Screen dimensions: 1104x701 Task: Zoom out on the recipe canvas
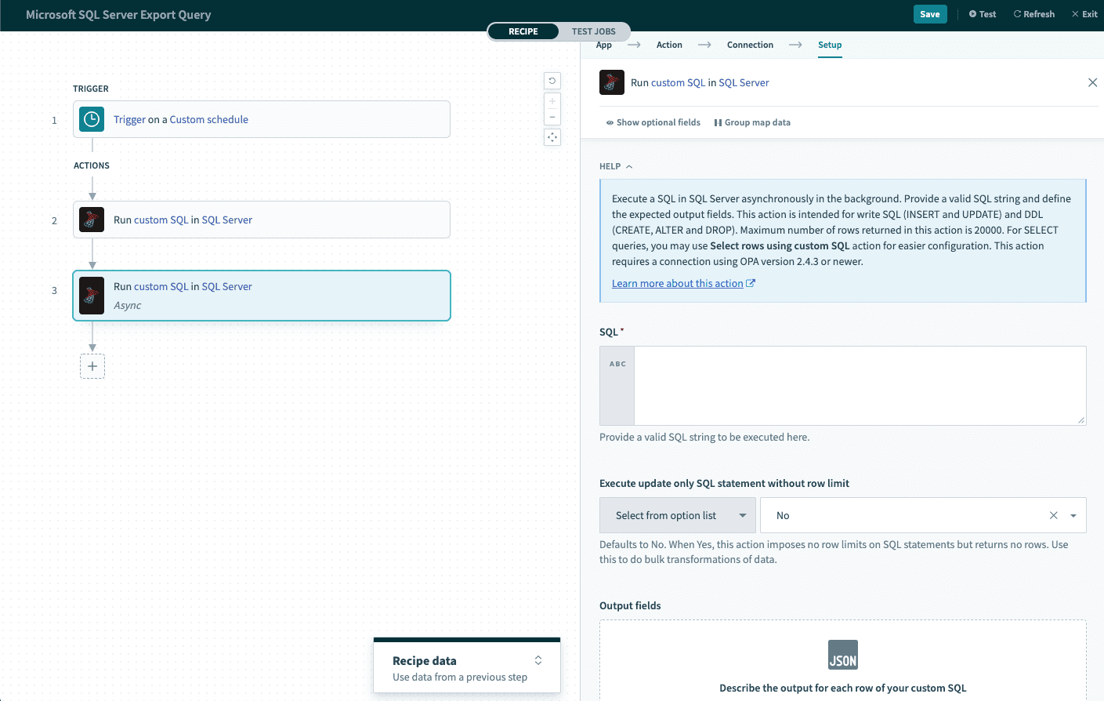pos(552,117)
